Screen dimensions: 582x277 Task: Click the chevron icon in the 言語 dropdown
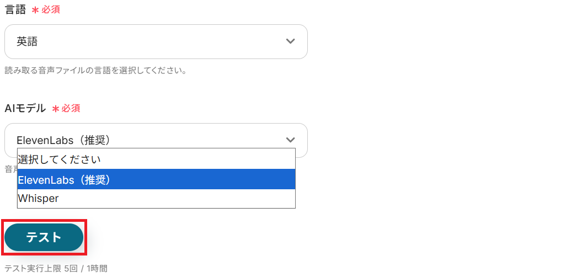click(x=290, y=41)
